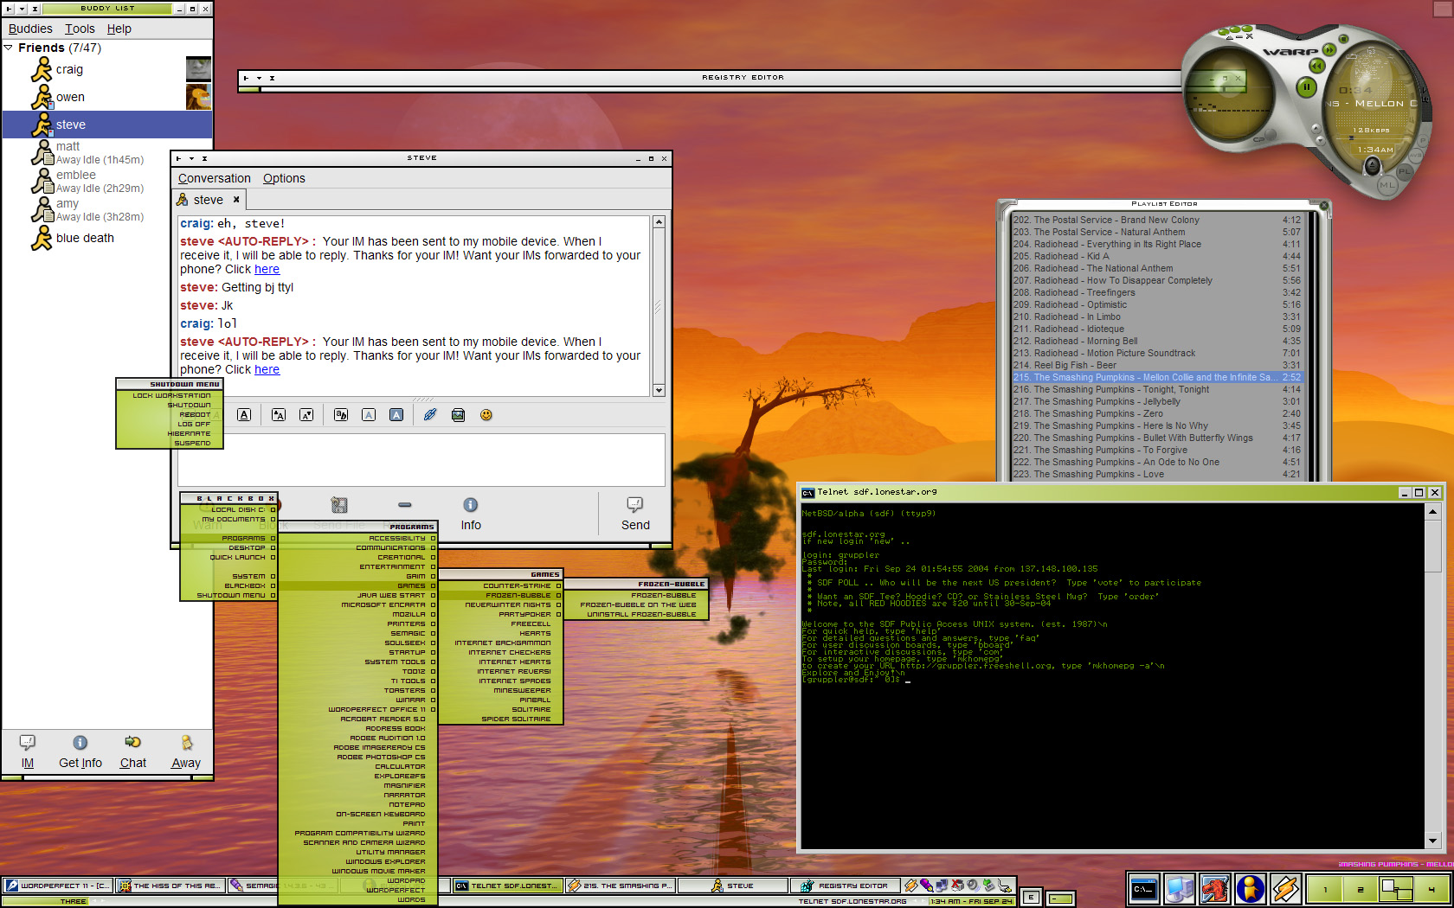Toggle the PL playlist button in Winamp
Image resolution: width=1454 pixels, height=908 pixels.
(1404, 171)
